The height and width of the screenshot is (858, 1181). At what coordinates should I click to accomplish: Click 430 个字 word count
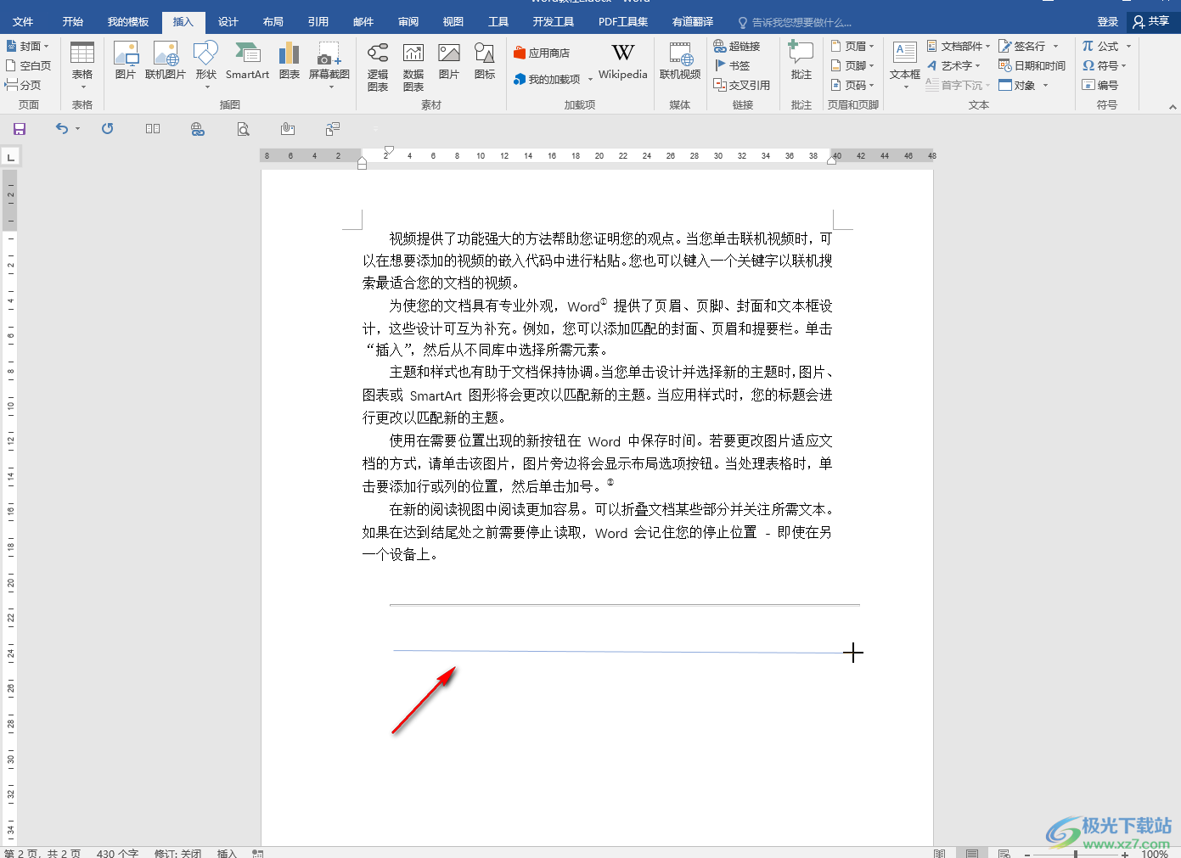[117, 853]
